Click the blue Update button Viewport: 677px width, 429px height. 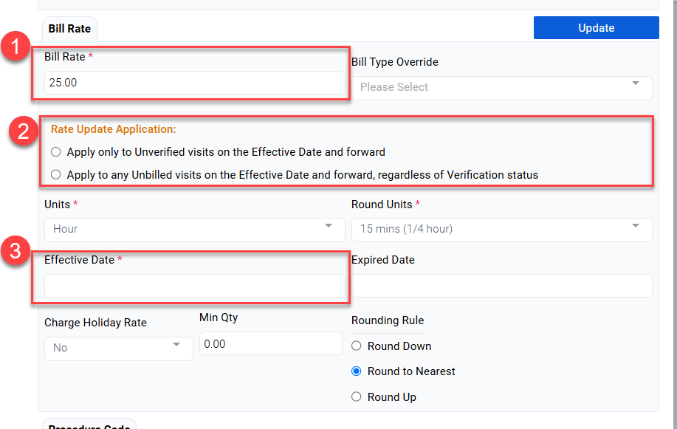click(x=596, y=28)
